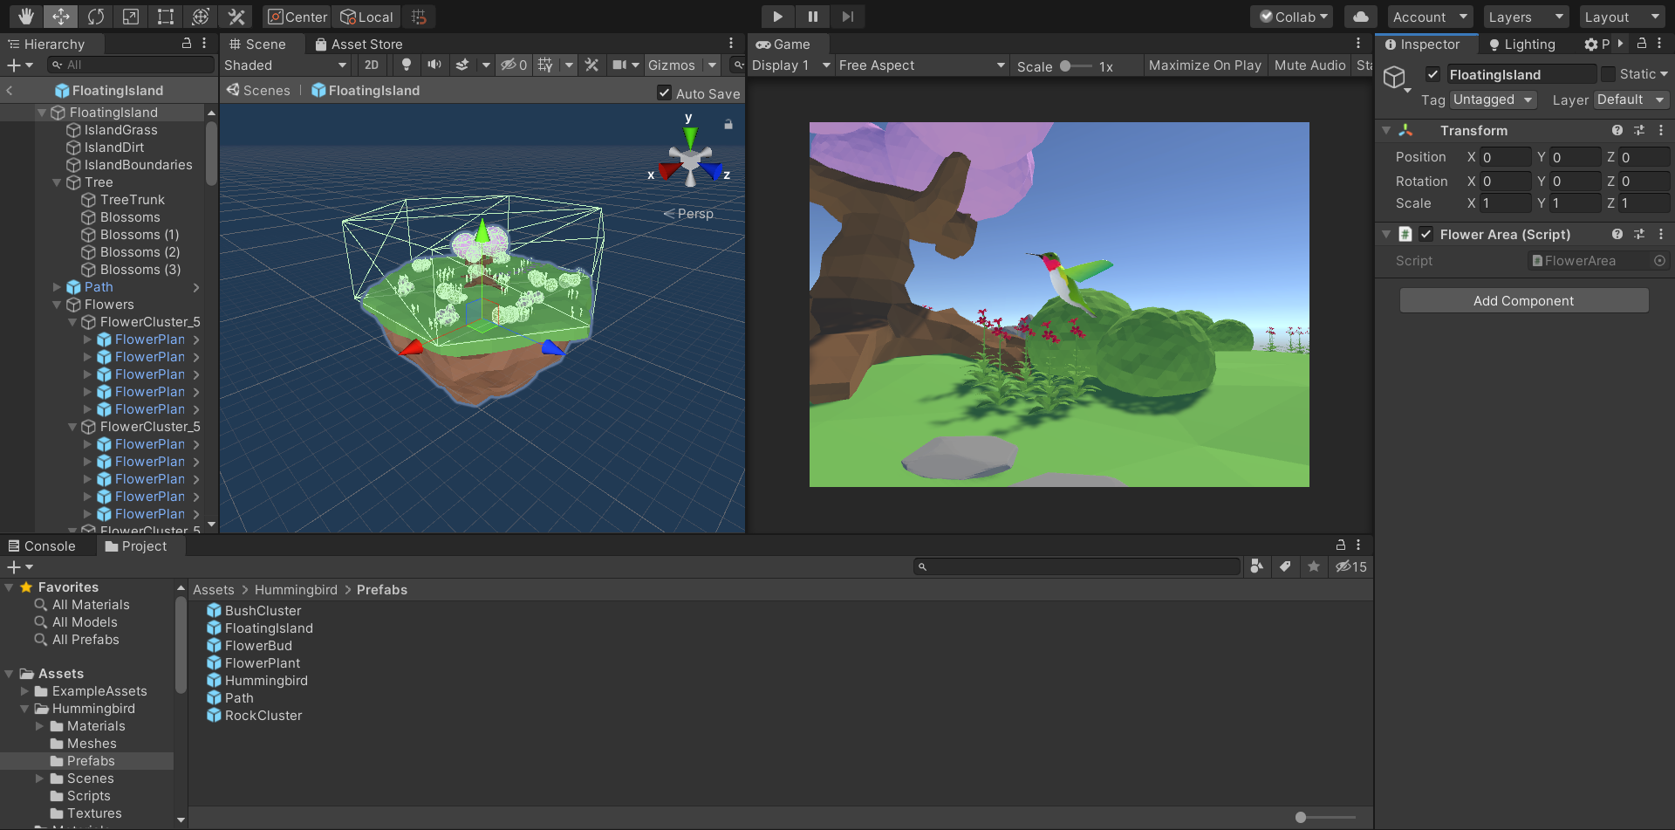Screen dimensions: 1675x830
Task: Toggle scene audio speaker icon
Action: (x=434, y=65)
